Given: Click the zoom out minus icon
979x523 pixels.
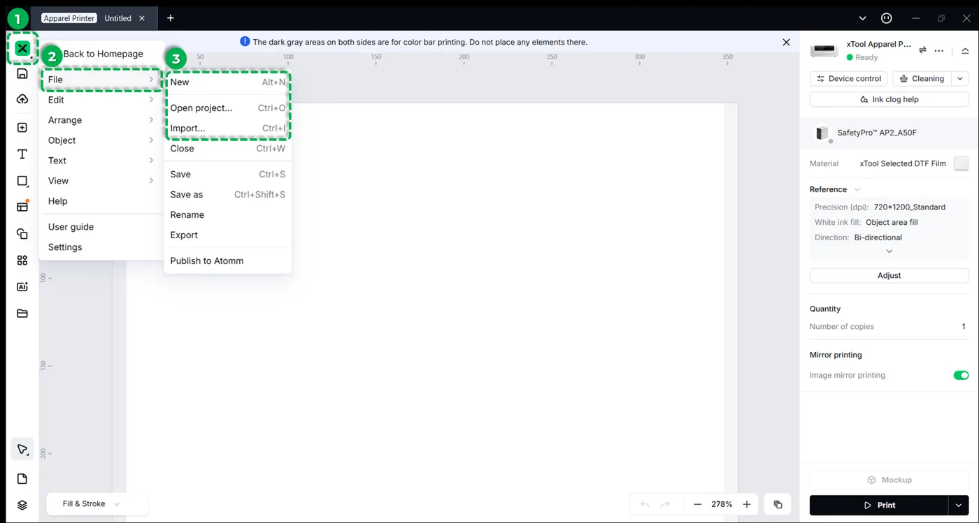Looking at the screenshot, I should (x=697, y=504).
